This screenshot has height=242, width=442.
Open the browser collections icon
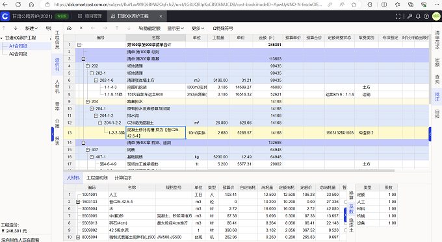tap(411, 5)
